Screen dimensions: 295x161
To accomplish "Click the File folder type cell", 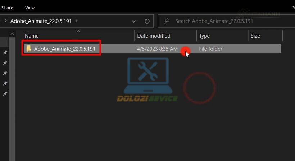I will pos(210,49).
